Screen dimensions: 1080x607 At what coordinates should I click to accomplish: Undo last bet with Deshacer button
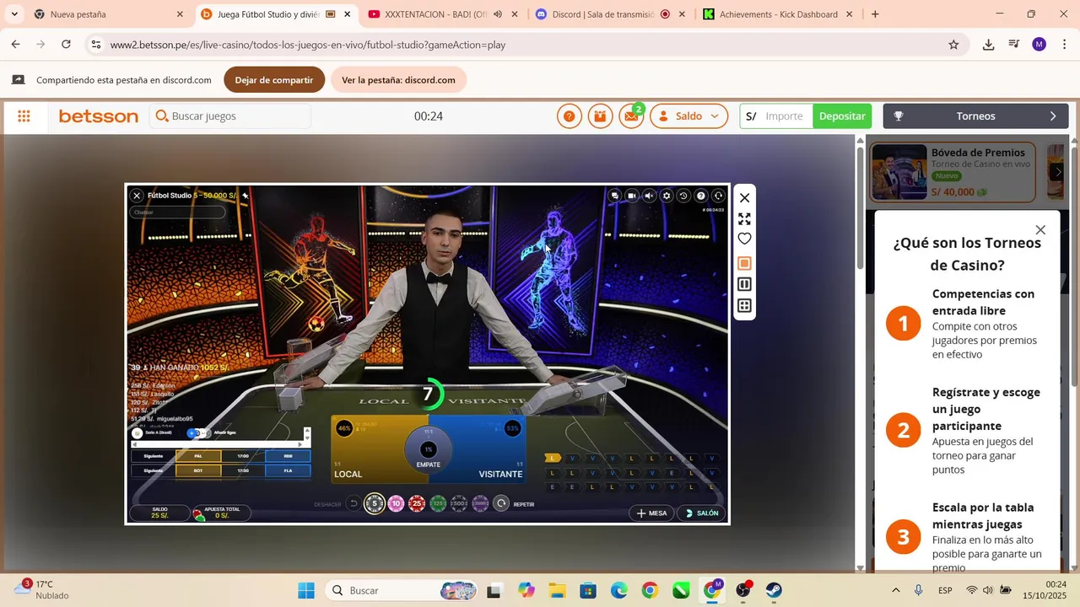click(x=354, y=504)
